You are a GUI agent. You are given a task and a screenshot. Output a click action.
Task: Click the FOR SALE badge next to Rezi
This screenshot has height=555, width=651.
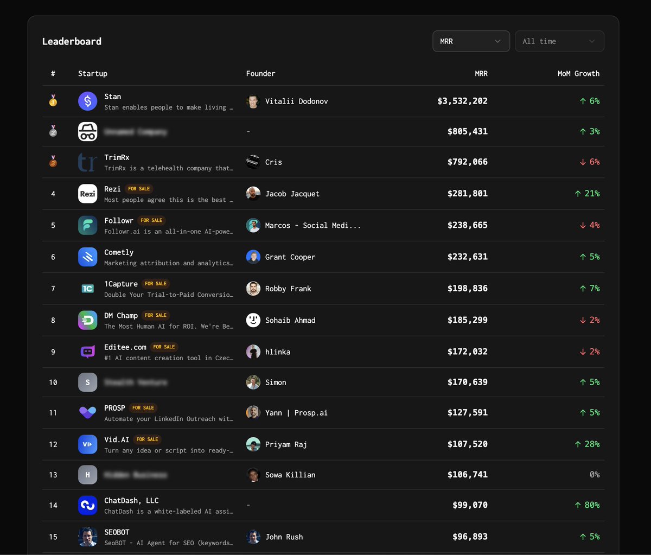click(139, 189)
